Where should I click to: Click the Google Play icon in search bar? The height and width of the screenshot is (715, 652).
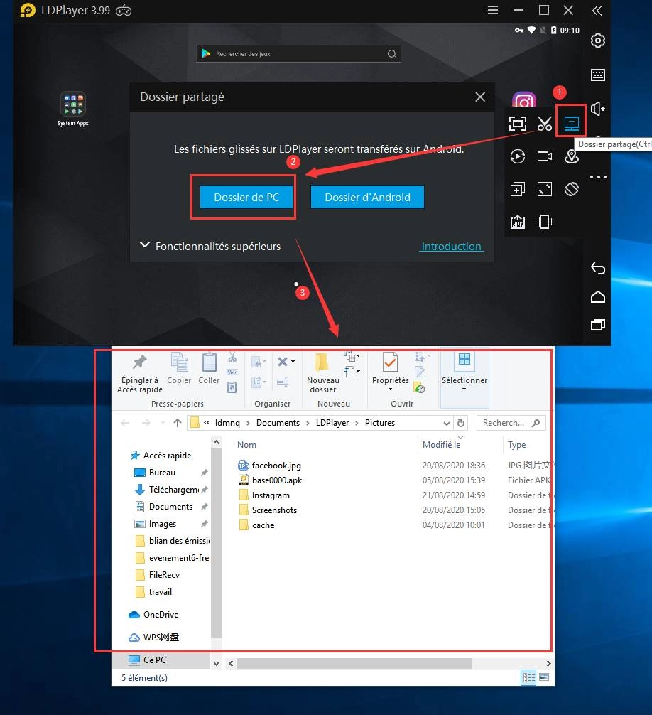(x=206, y=54)
